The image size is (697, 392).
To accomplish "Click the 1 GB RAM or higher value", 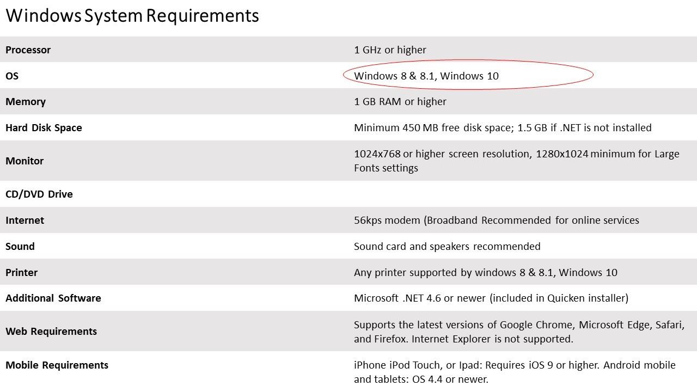I will (x=400, y=102).
